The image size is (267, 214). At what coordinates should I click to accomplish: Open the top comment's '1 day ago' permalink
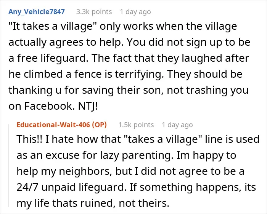(x=135, y=12)
